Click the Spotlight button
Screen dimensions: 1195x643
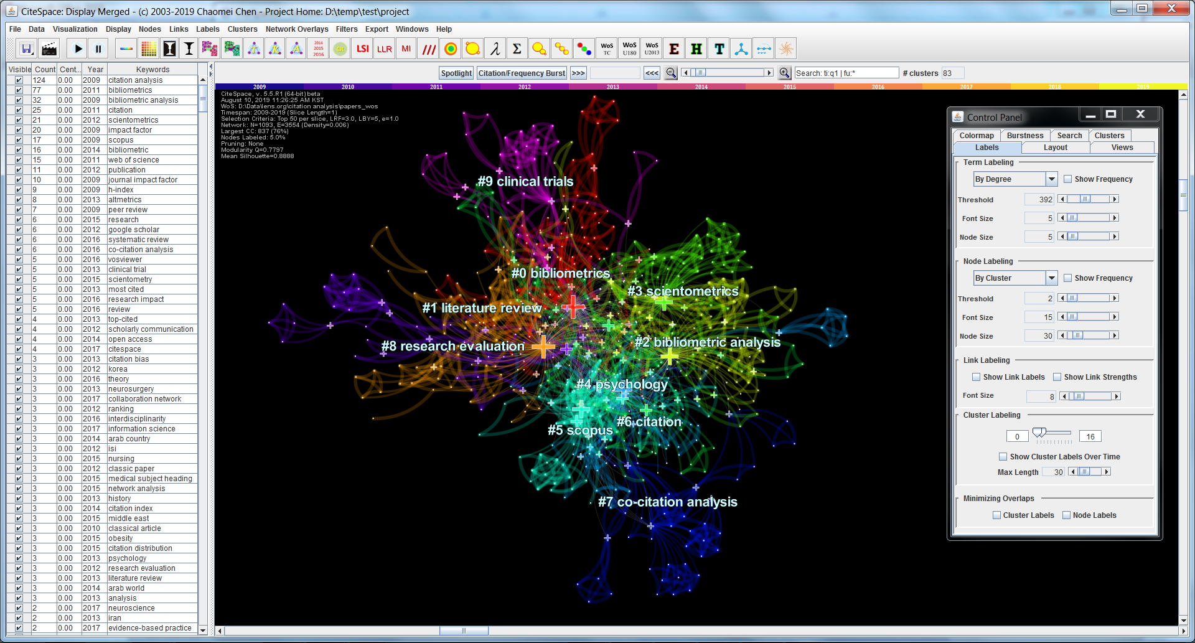pyautogui.click(x=456, y=73)
